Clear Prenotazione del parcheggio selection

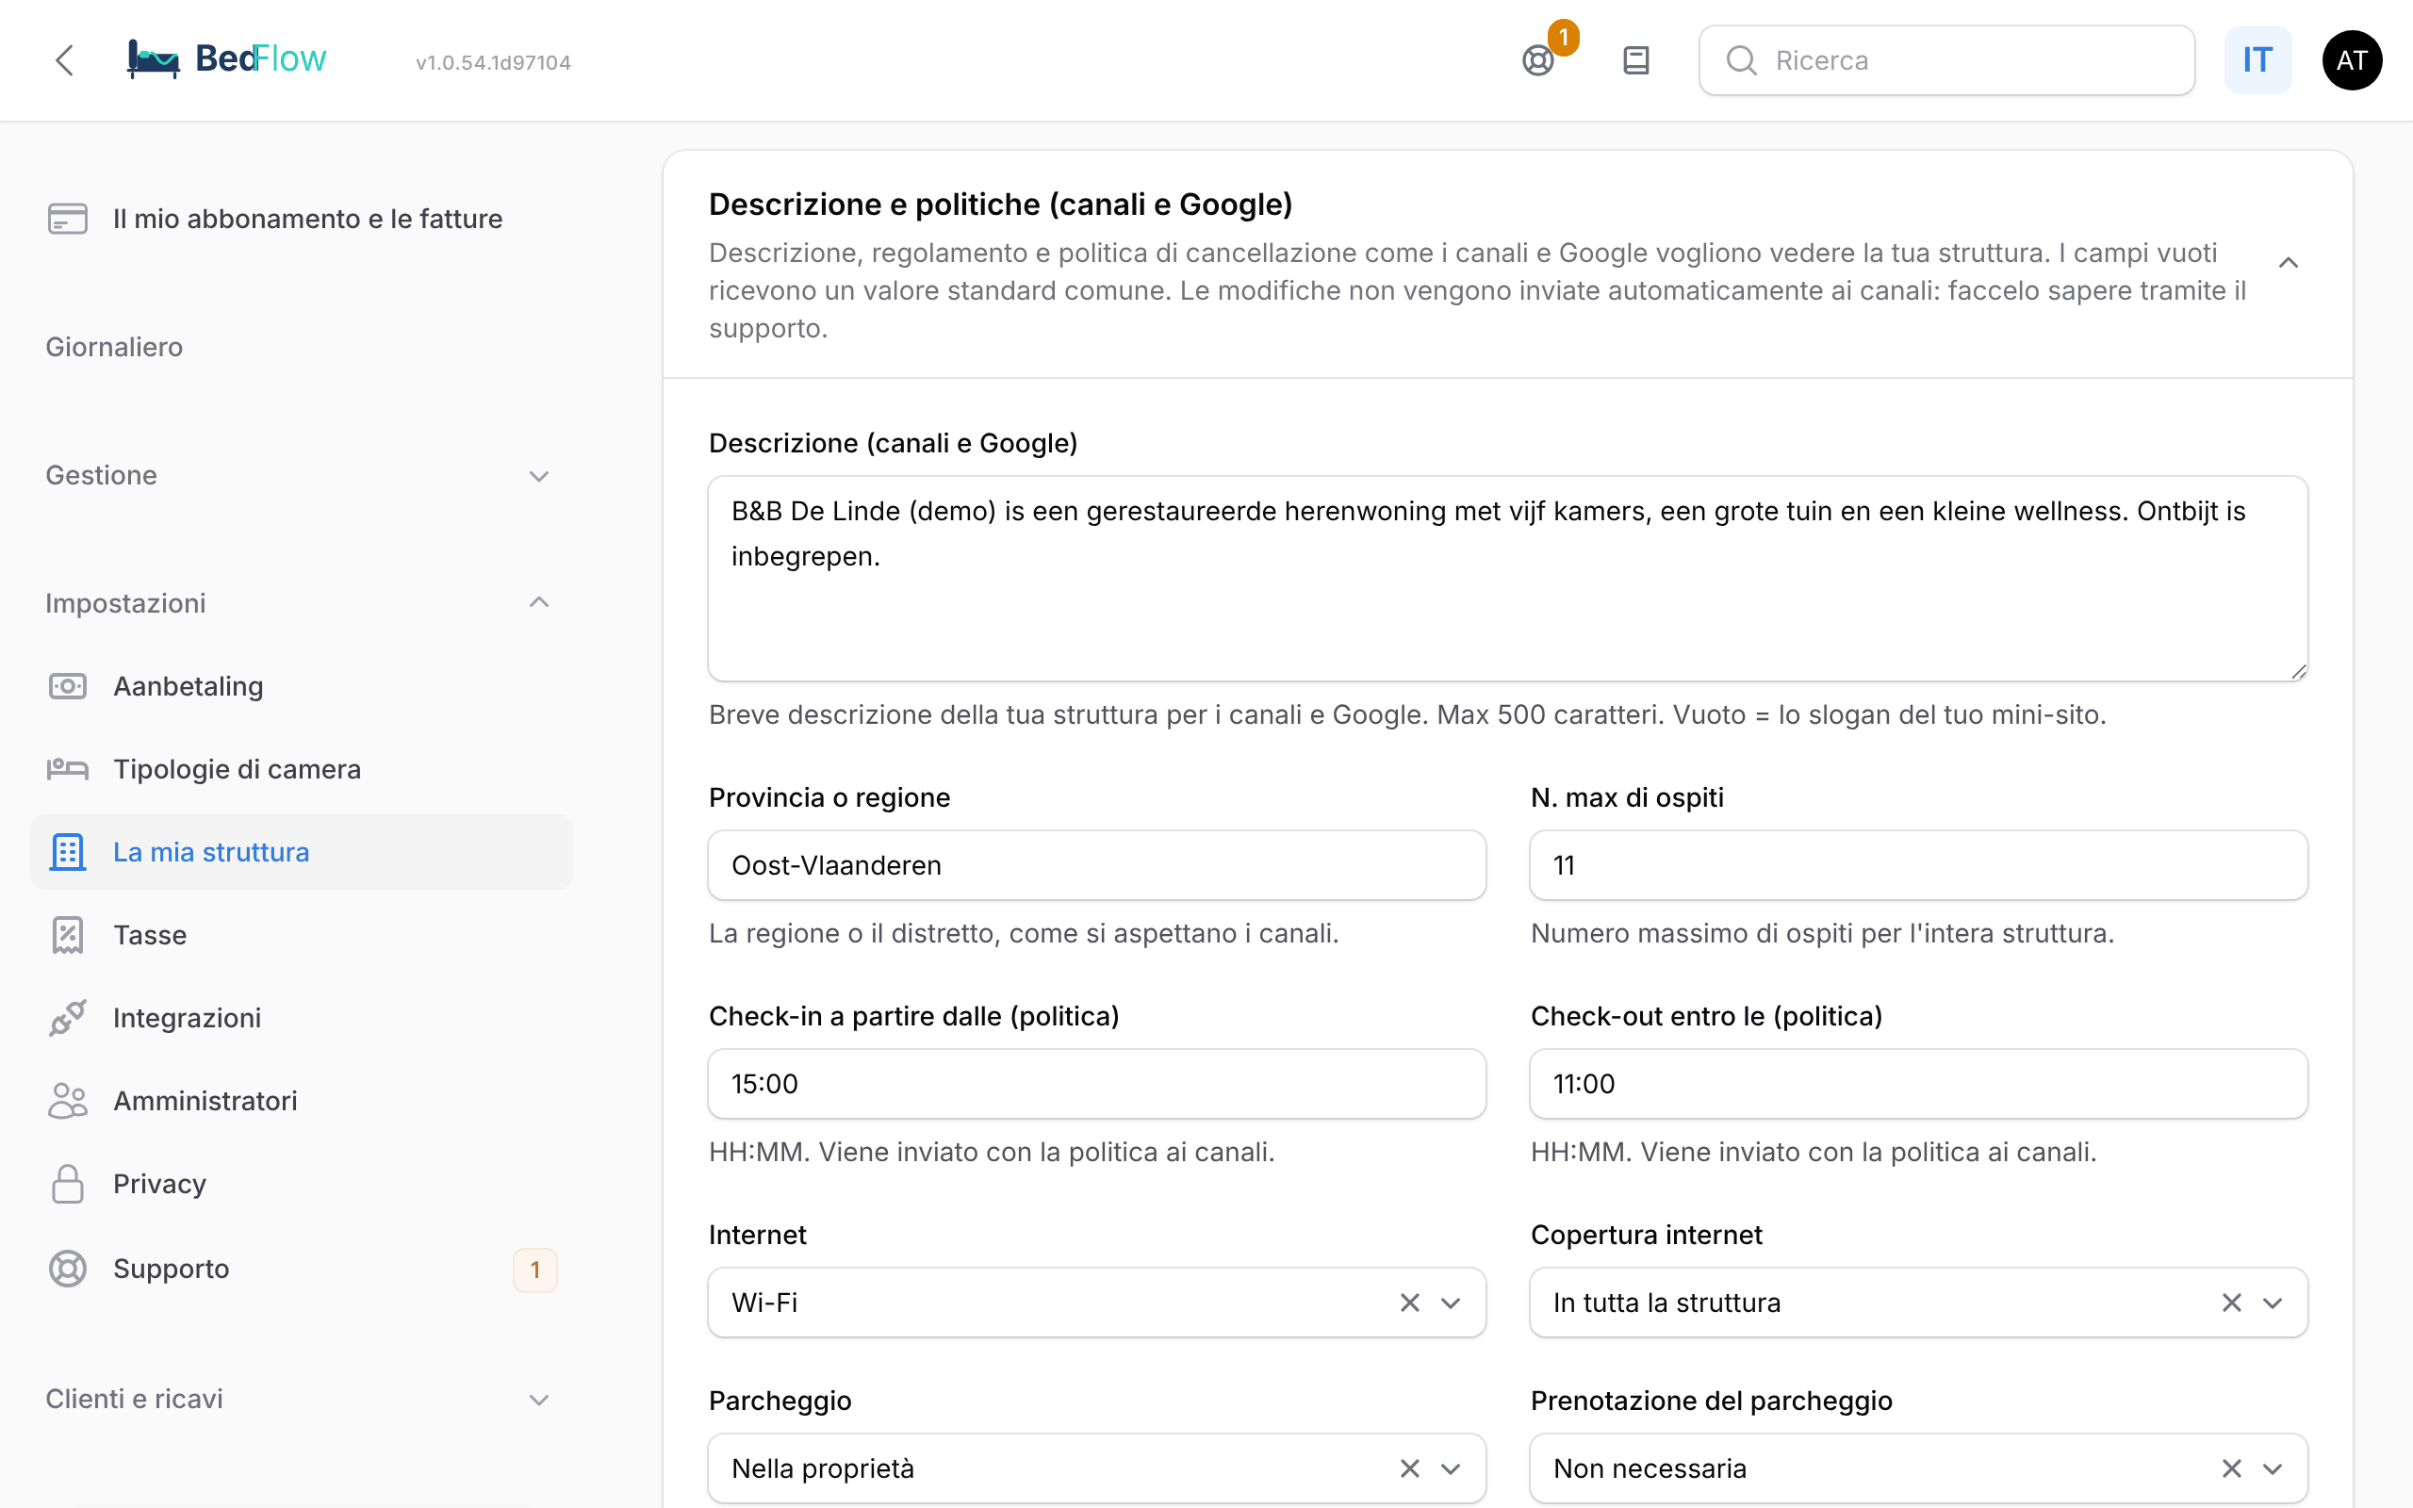(2230, 1468)
